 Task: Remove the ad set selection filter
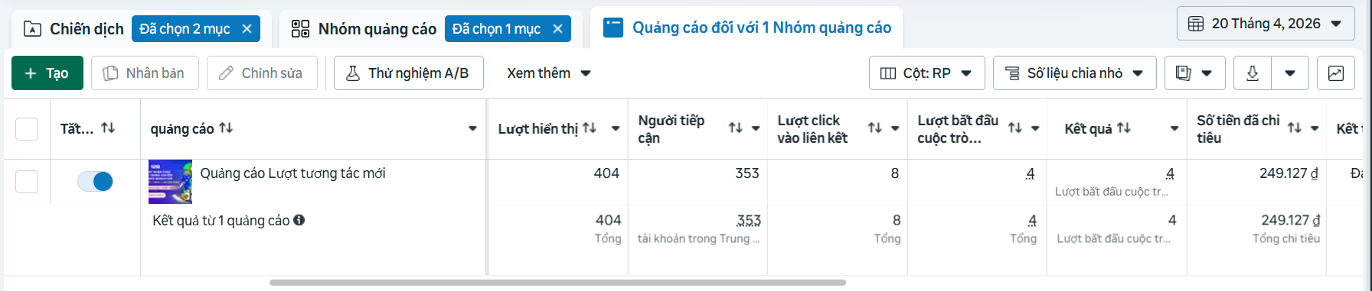tap(557, 29)
